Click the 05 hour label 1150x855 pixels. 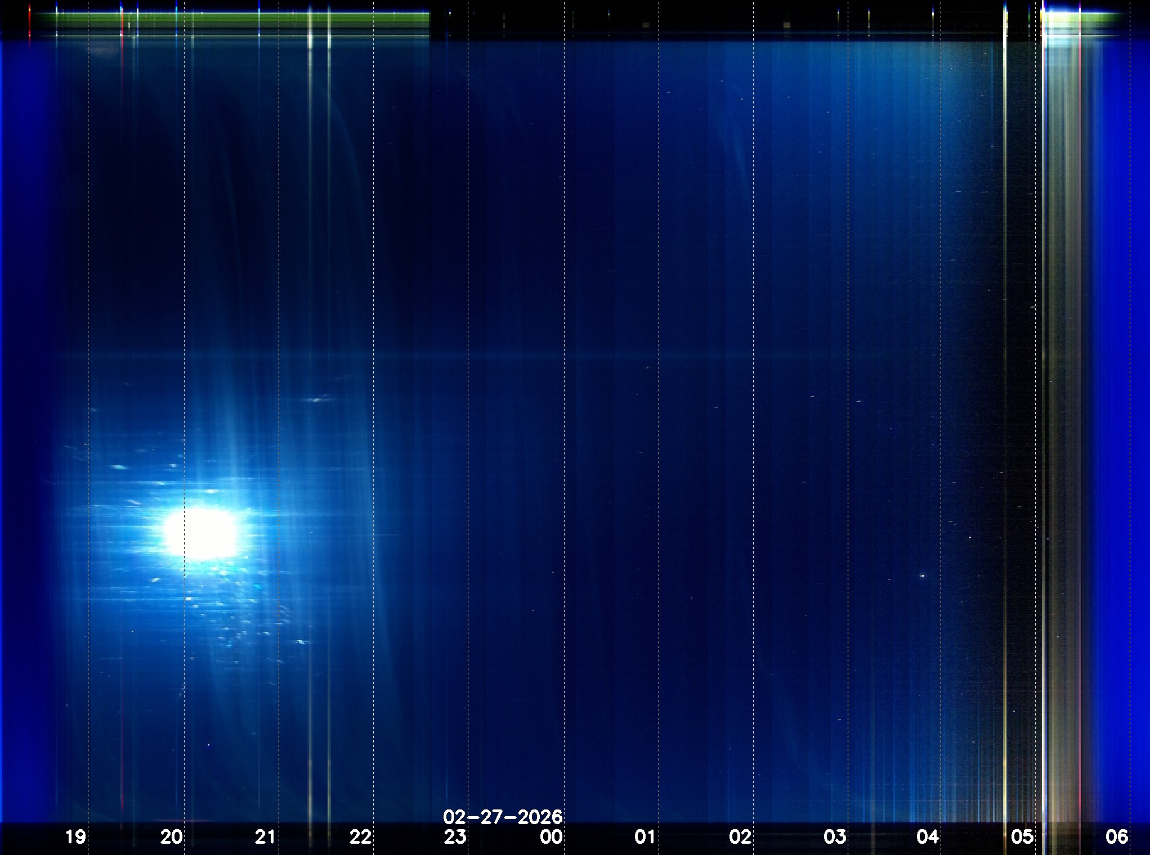pyautogui.click(x=1022, y=836)
